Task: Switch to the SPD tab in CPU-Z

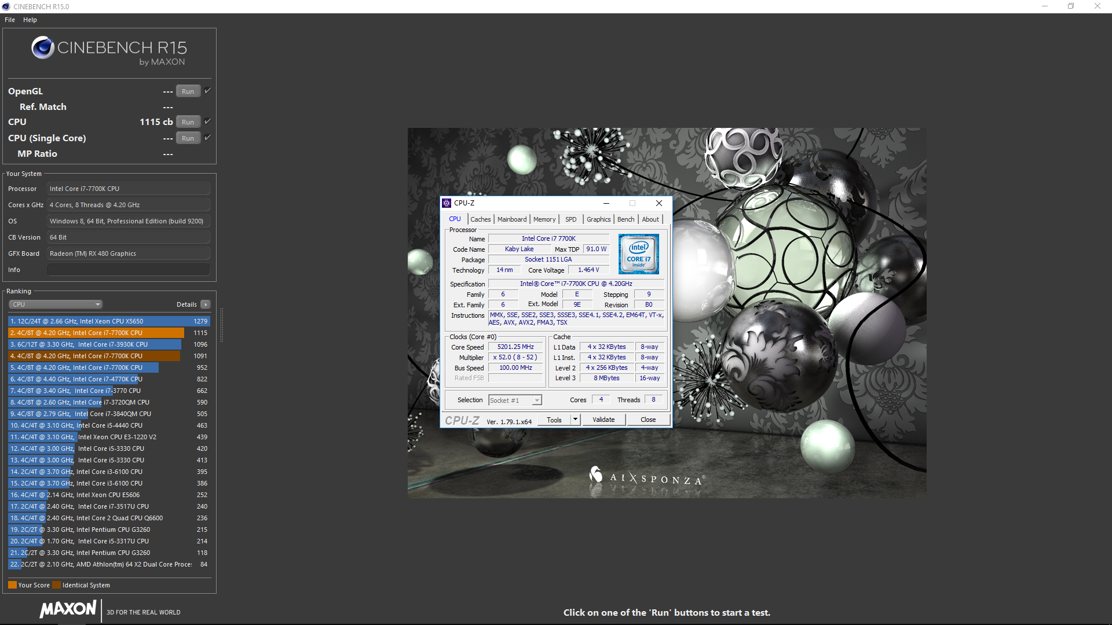Action: [x=571, y=219]
